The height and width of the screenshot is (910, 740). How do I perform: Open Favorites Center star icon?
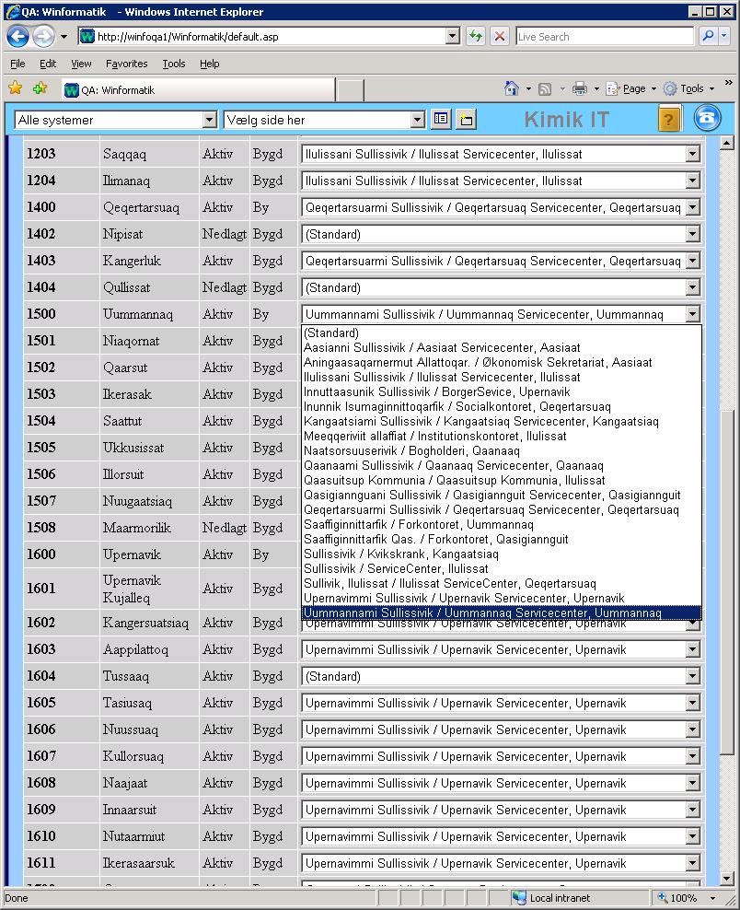16,88
